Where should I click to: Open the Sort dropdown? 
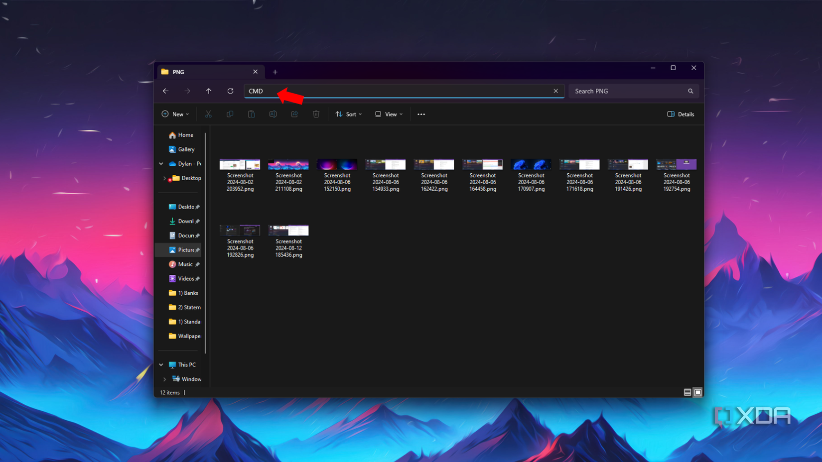[x=349, y=114]
